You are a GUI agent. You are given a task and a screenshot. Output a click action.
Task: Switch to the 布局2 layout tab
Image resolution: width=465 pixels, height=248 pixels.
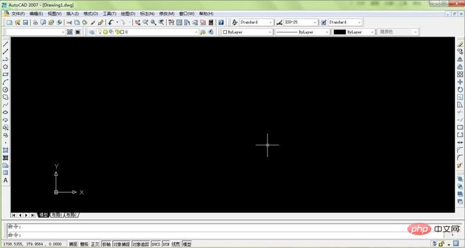(71, 215)
